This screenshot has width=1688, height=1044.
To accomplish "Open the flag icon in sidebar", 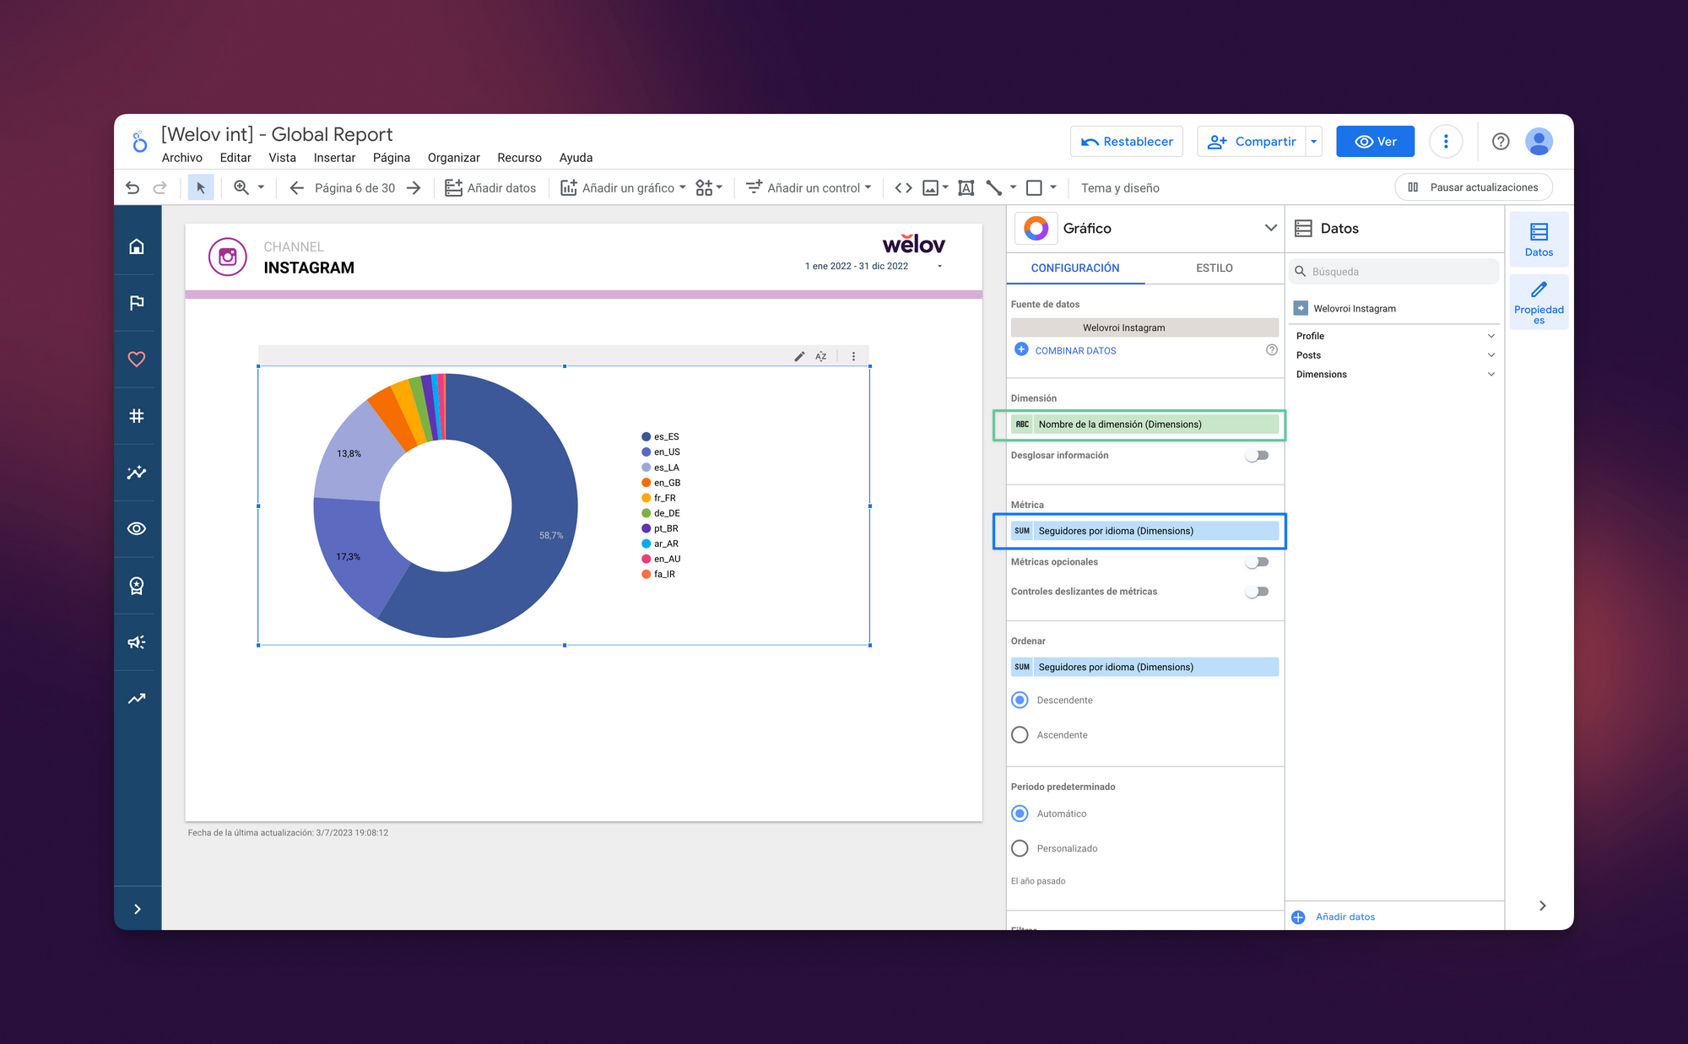I will click(x=137, y=303).
